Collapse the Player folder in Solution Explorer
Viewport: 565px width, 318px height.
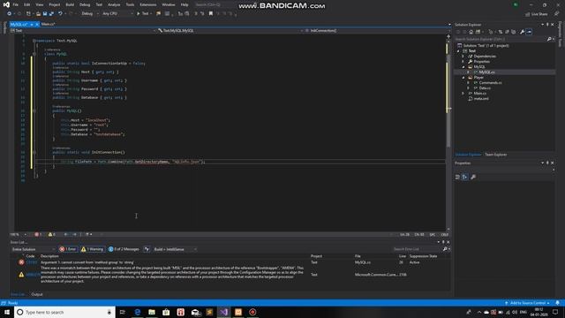click(x=463, y=78)
